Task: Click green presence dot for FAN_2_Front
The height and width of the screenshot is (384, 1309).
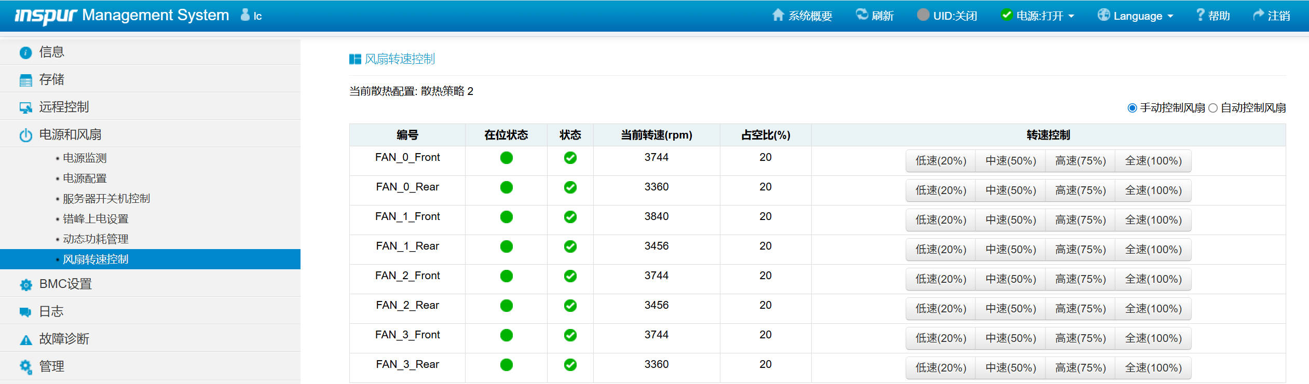Action: pyautogui.click(x=507, y=276)
